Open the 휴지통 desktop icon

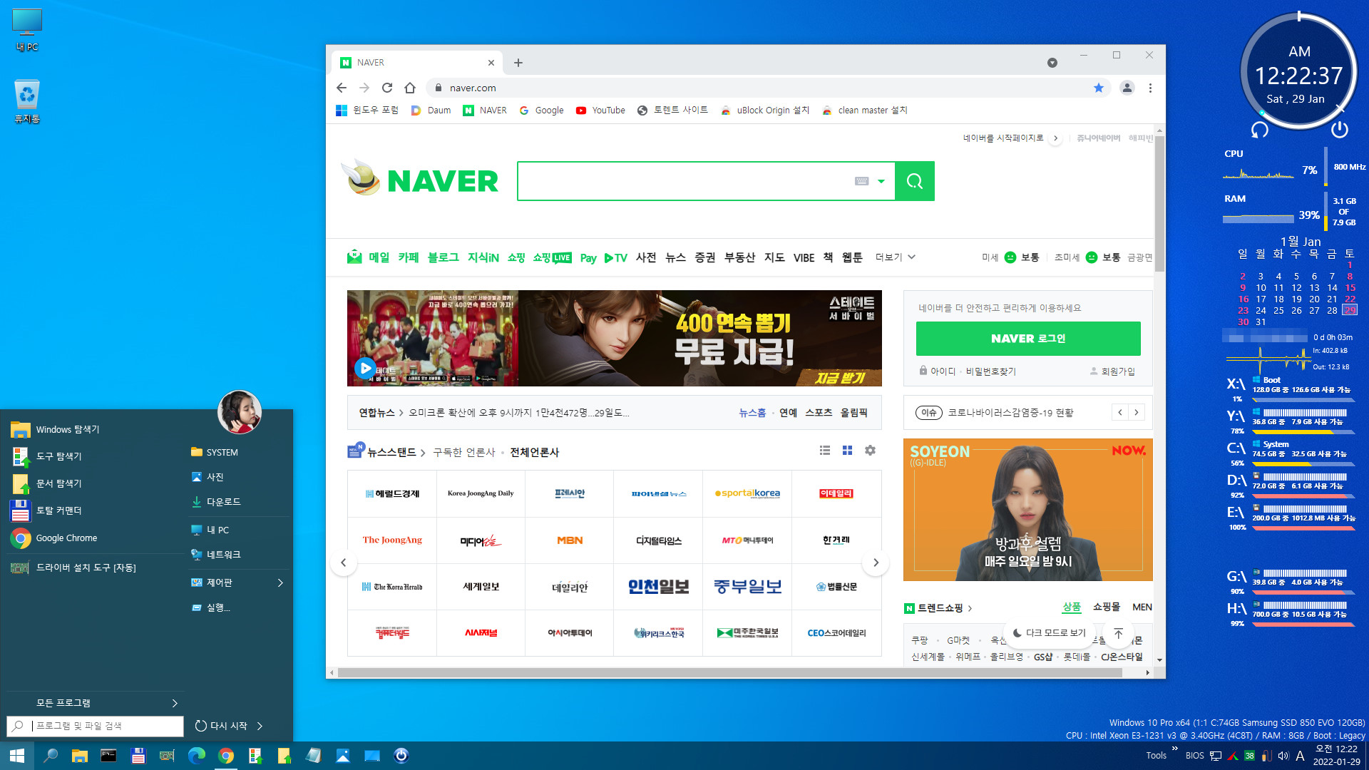click(27, 102)
